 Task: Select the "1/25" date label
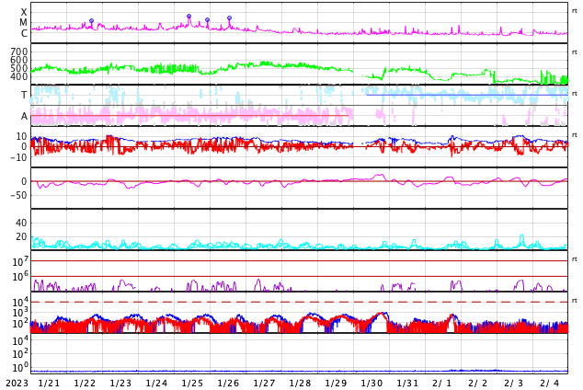tap(192, 384)
